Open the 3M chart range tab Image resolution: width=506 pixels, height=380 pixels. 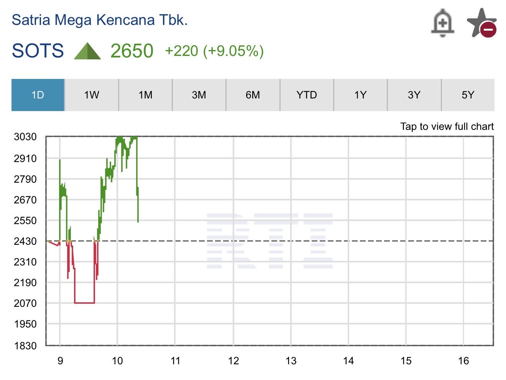point(199,95)
